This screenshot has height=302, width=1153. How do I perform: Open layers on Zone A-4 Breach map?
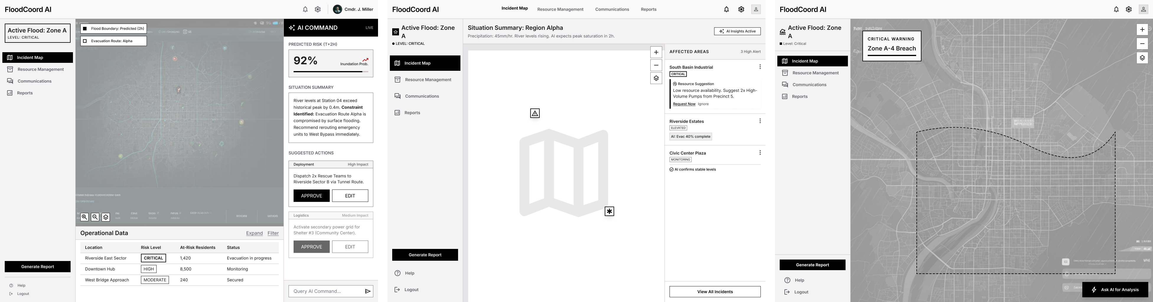click(1142, 58)
